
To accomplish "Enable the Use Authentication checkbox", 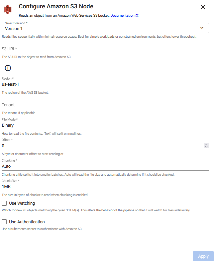I will tap(4, 222).
